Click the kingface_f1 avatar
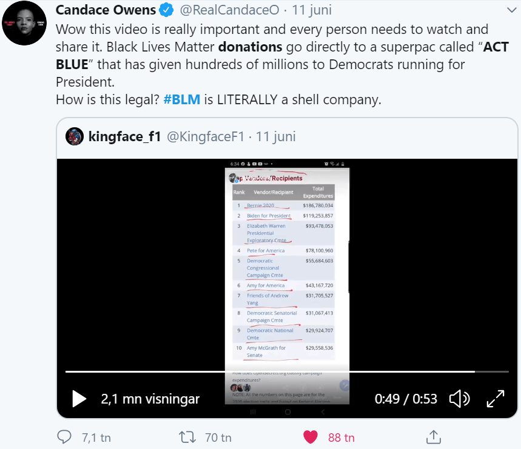Screen dimensions: 521x449 click(x=75, y=136)
